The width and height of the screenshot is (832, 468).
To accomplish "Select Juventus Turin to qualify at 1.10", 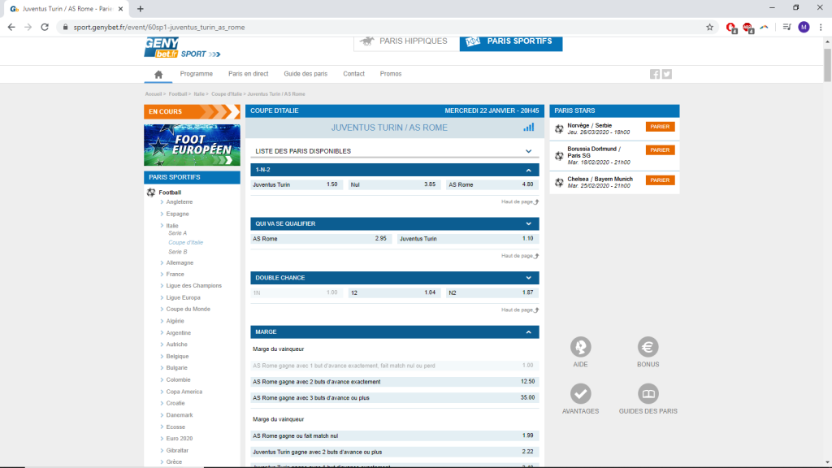I will coord(468,239).
